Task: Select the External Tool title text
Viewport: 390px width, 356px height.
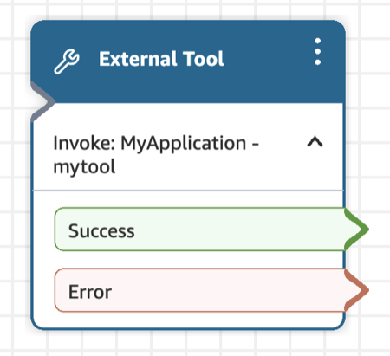Action: point(161,59)
